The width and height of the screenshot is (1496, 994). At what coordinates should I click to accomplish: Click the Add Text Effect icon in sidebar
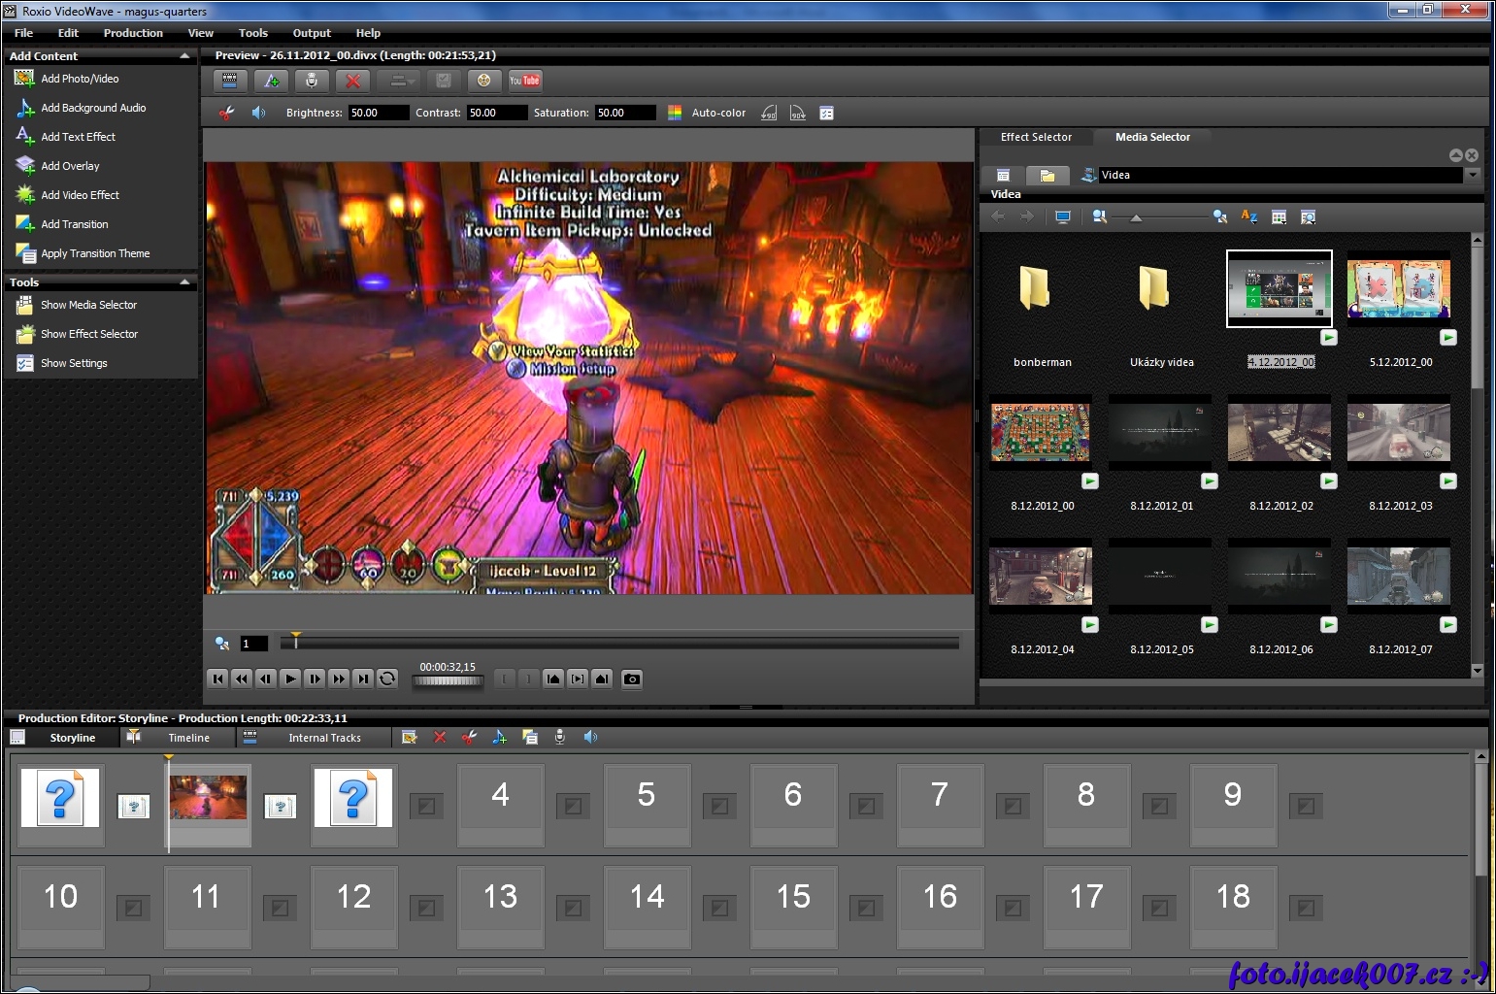tap(25, 137)
